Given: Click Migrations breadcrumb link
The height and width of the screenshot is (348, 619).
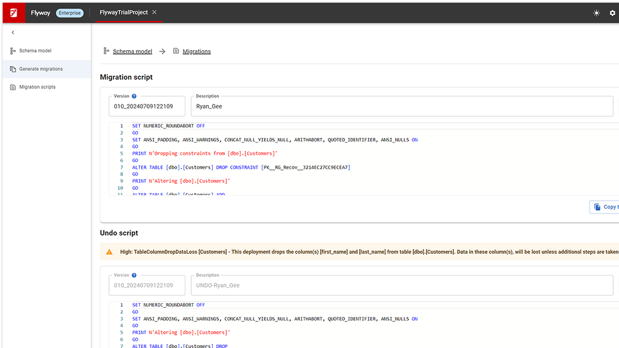Looking at the screenshot, I should [197, 52].
